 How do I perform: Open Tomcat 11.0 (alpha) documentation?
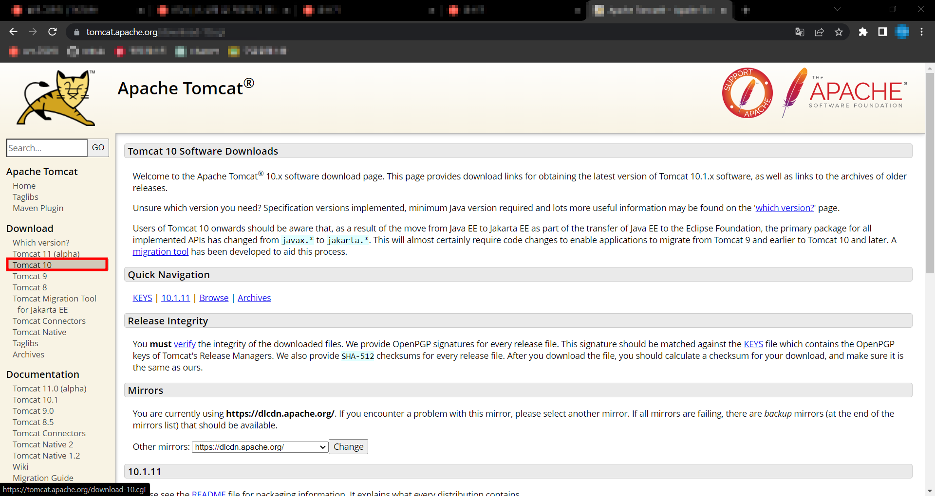coord(50,389)
